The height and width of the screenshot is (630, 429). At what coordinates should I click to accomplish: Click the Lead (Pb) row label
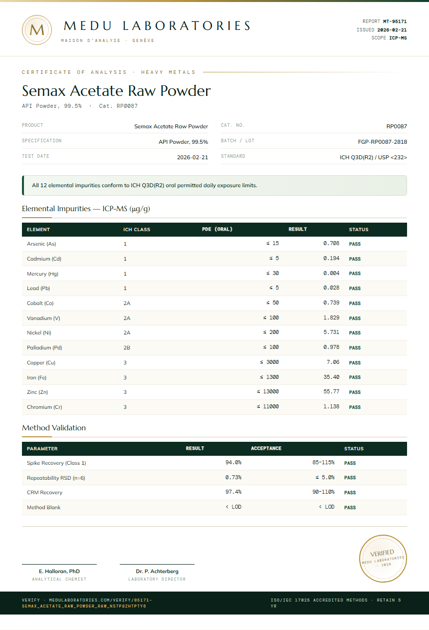point(38,289)
